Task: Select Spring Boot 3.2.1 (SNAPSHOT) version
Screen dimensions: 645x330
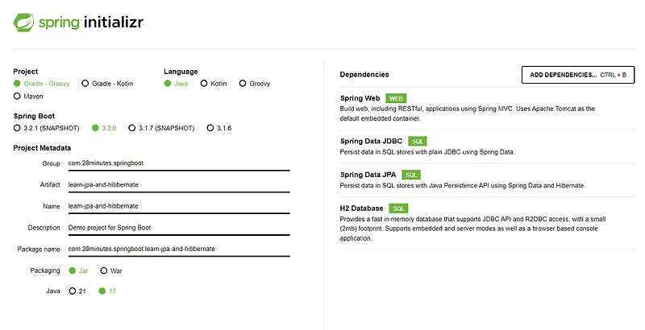Action: [x=18, y=127]
